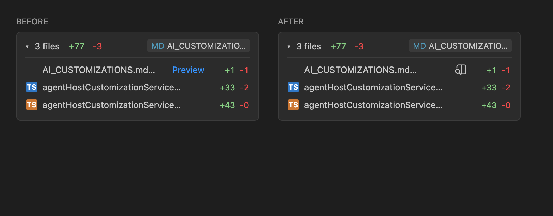Click MD icon in BEFORE panel chip
Screen dimensions: 553x216
click(x=158, y=46)
